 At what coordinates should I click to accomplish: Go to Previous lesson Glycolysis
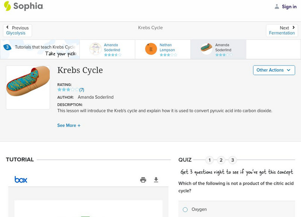(x=17, y=31)
